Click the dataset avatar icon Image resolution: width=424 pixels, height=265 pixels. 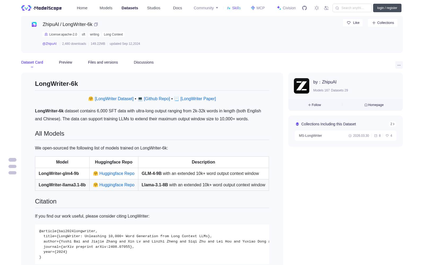pos(34,24)
